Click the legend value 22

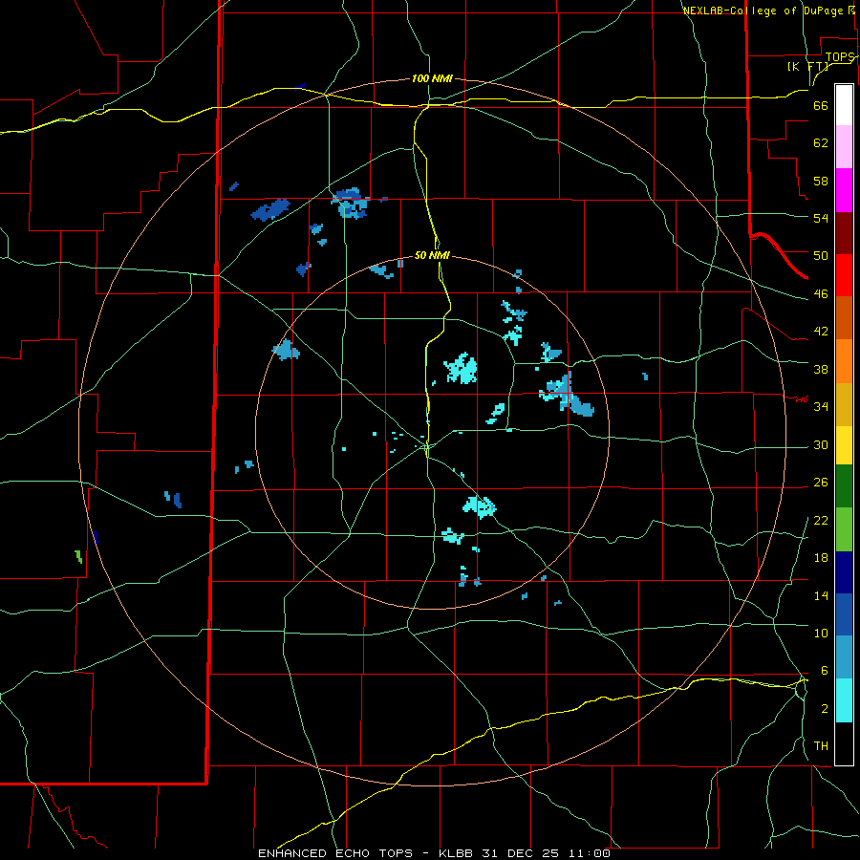[821, 520]
